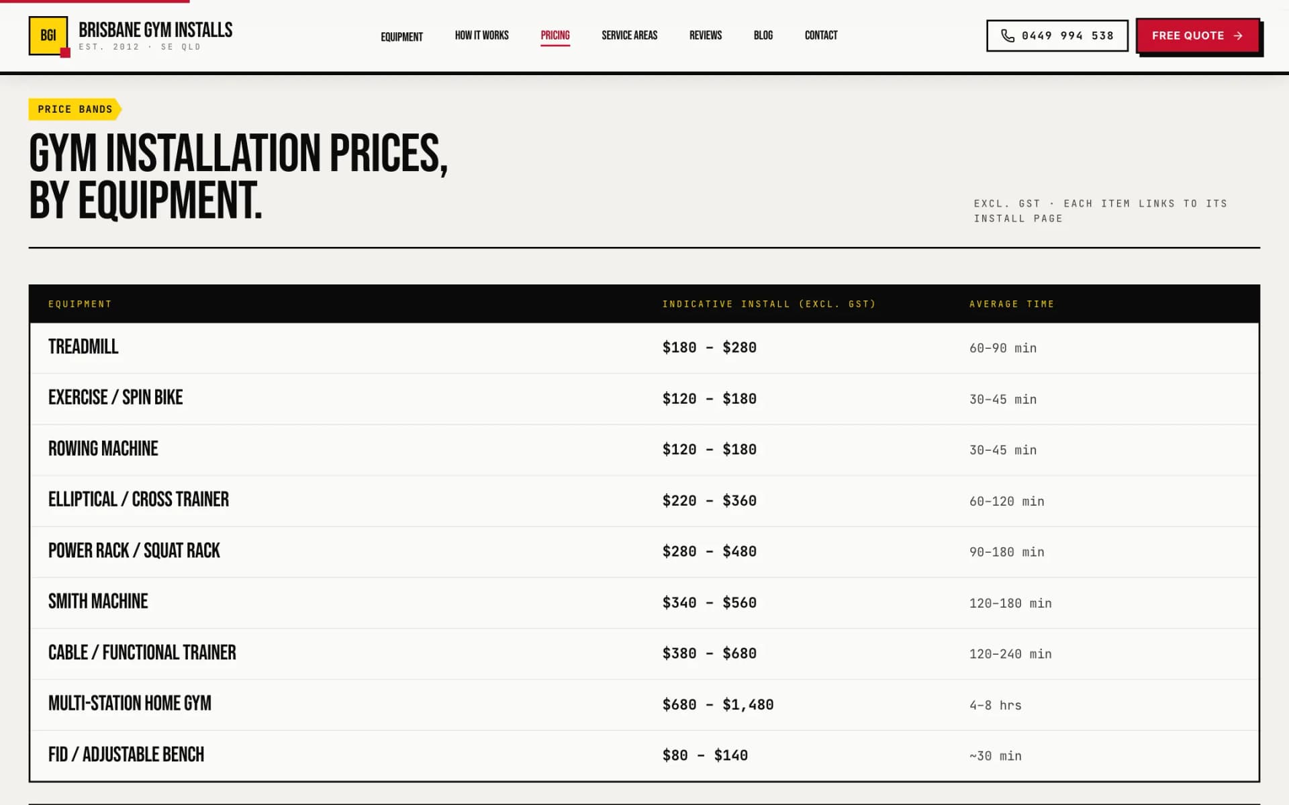Click the Equipment column header

click(x=80, y=304)
